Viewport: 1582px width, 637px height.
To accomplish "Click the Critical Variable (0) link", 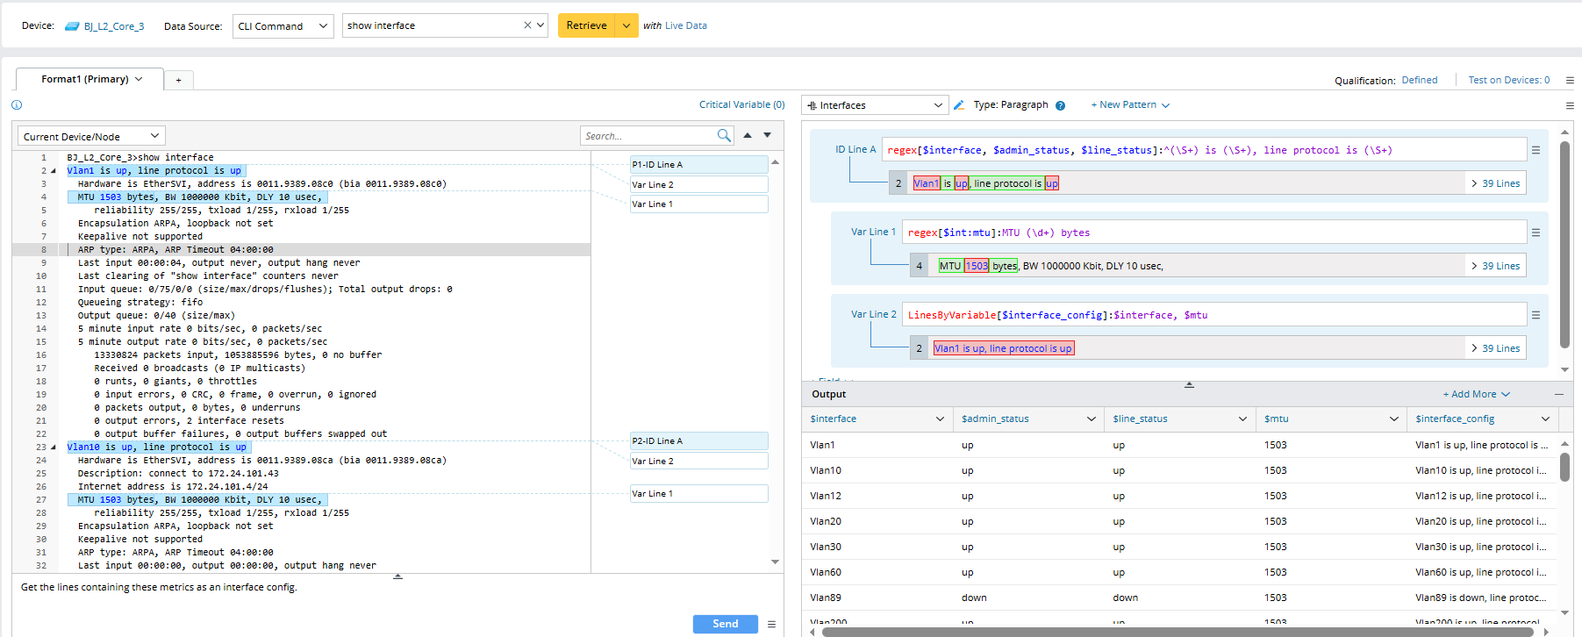I will point(741,104).
